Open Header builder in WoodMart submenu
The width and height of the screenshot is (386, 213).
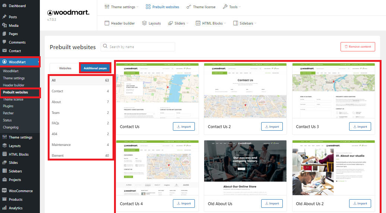[13, 85]
